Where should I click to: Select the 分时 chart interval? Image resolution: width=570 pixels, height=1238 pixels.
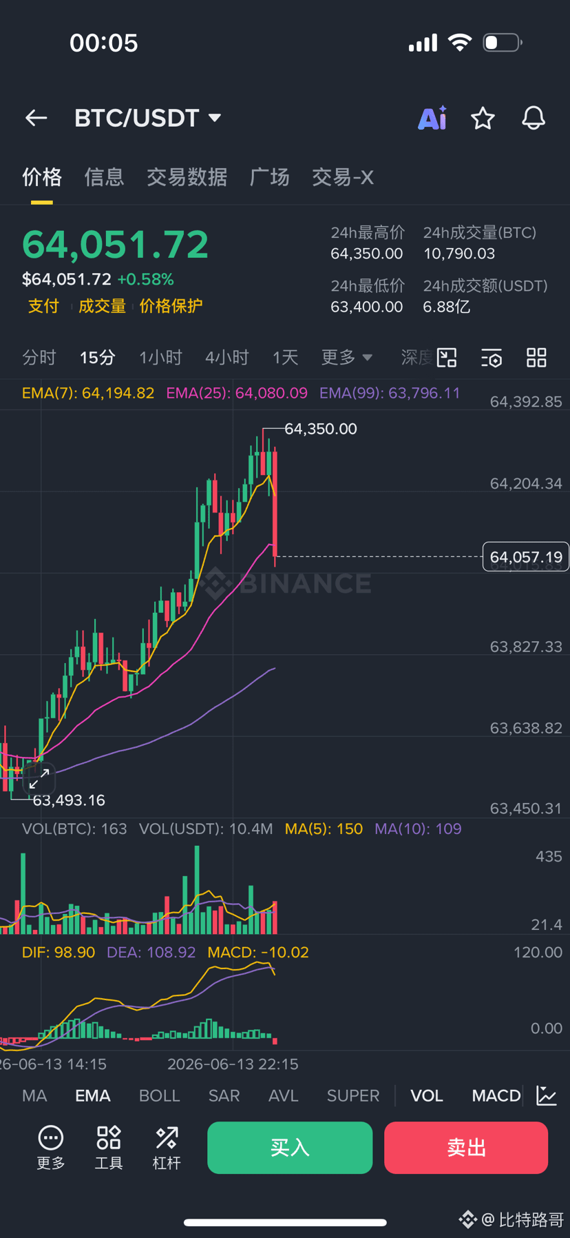39,357
